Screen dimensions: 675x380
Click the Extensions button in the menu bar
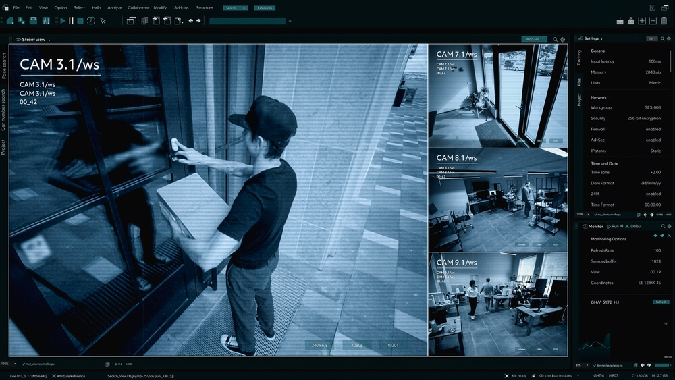tap(265, 8)
